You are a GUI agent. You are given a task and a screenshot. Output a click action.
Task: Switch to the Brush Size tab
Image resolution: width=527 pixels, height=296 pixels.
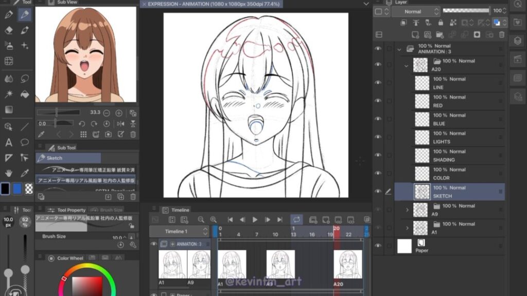(107, 210)
